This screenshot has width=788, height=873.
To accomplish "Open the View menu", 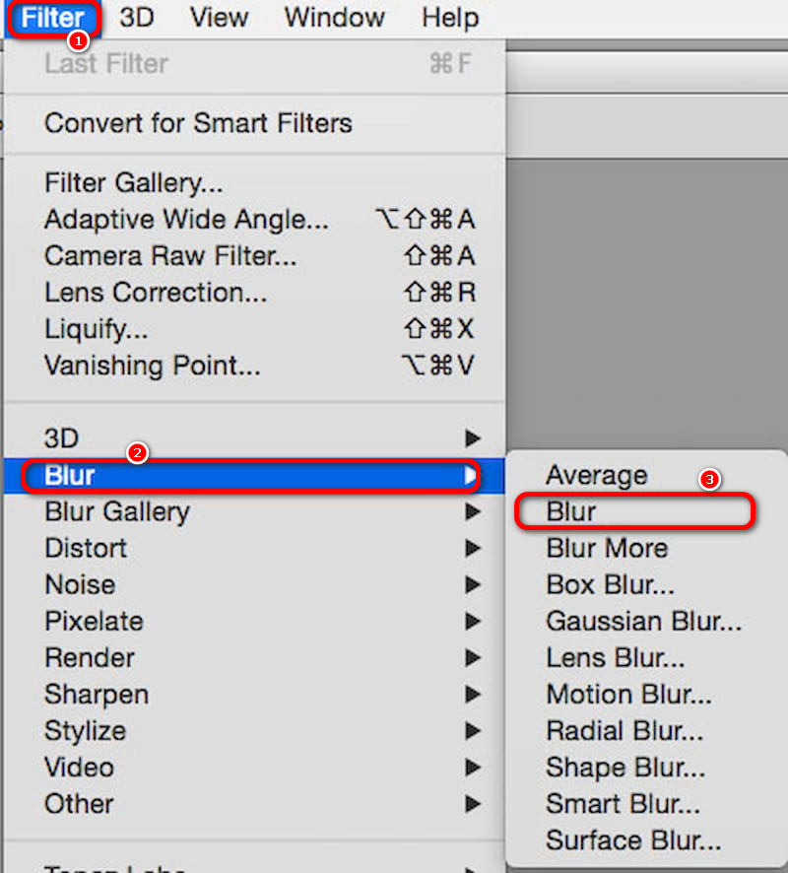I will tap(219, 18).
